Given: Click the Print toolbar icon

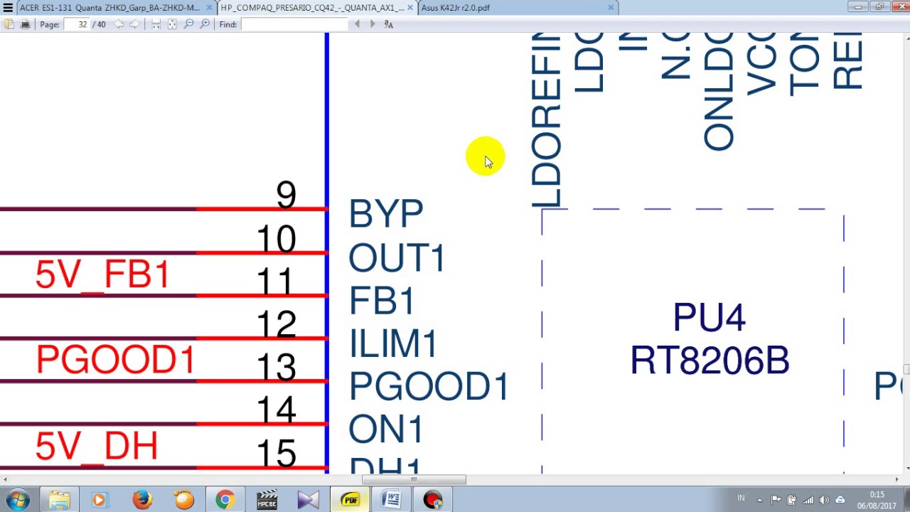Looking at the screenshot, I should [x=25, y=24].
